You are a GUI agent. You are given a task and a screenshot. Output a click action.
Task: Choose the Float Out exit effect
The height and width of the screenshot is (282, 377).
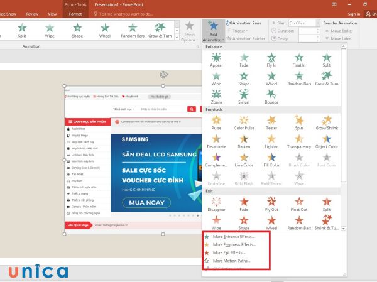click(299, 204)
